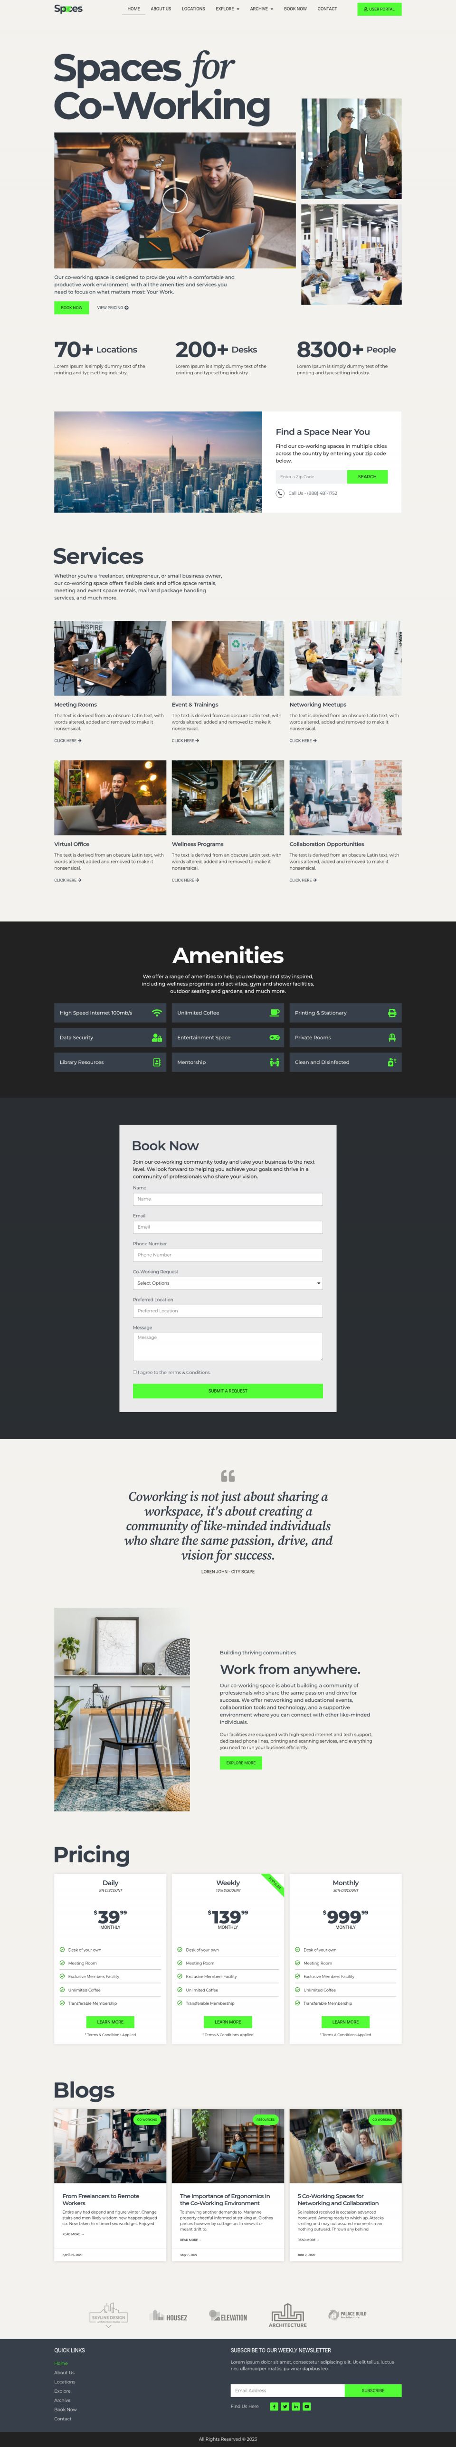Open Locations from the top navigation bar
The image size is (456, 2447).
(x=194, y=9)
